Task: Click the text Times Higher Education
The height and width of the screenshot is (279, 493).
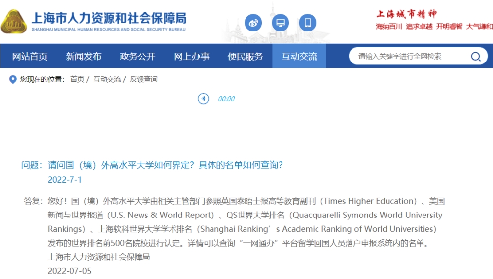Action: pos(368,201)
